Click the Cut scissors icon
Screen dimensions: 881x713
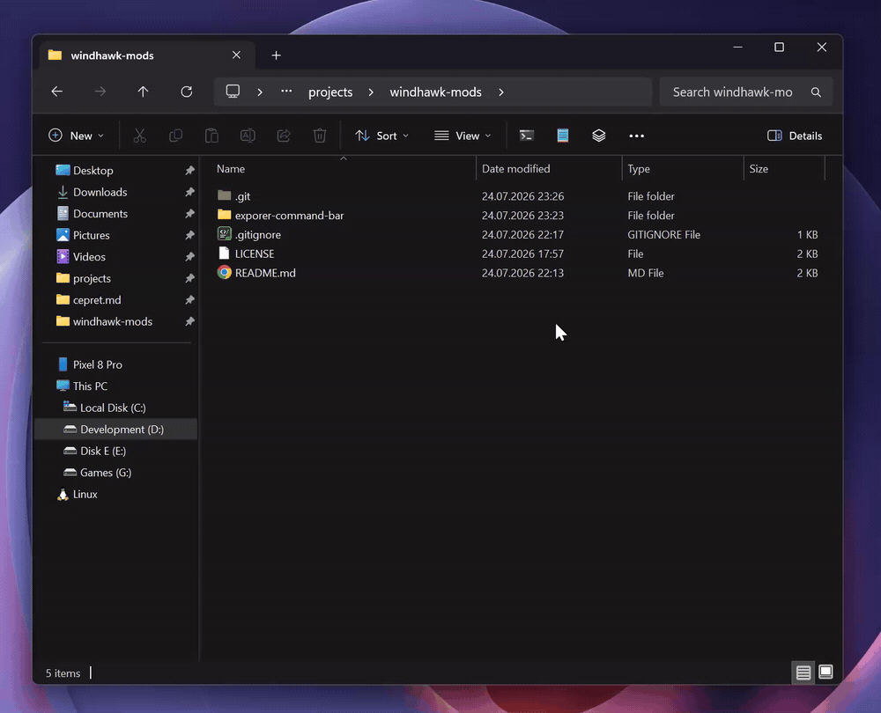tap(140, 136)
